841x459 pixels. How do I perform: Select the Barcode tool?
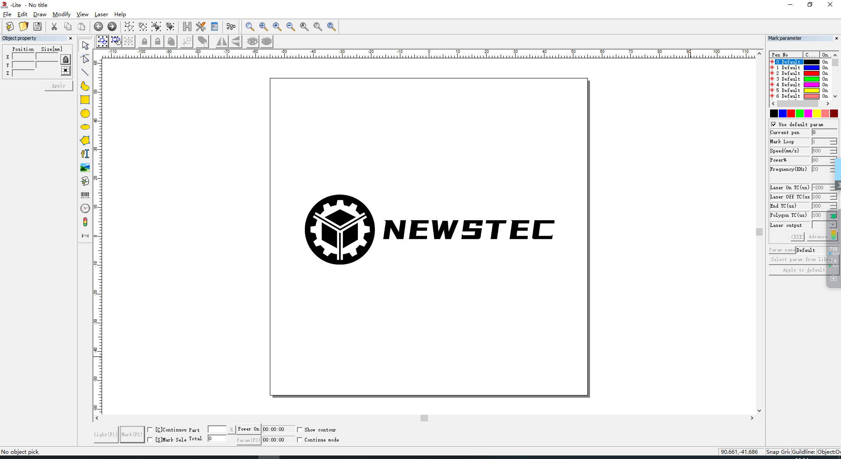coord(85,195)
